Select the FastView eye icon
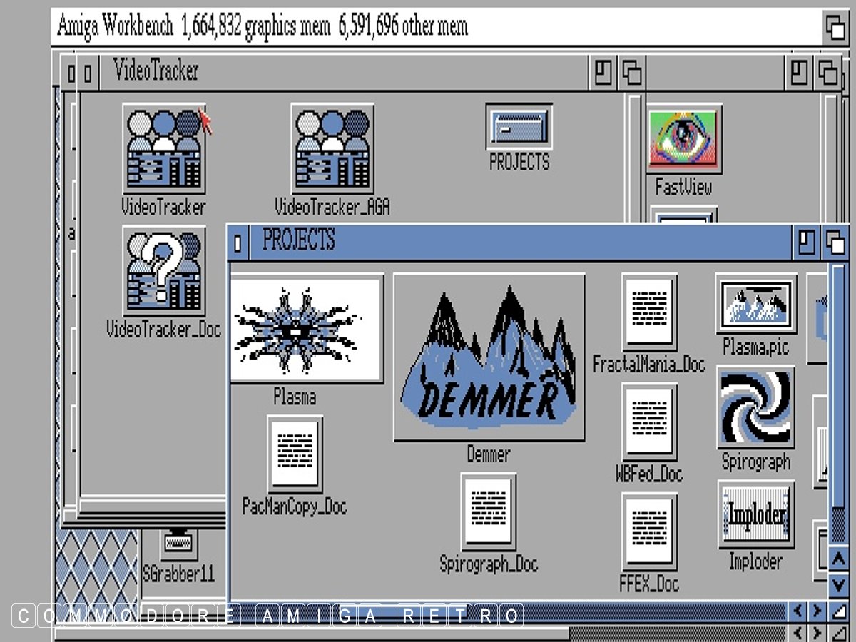The image size is (856, 642). coord(684,138)
